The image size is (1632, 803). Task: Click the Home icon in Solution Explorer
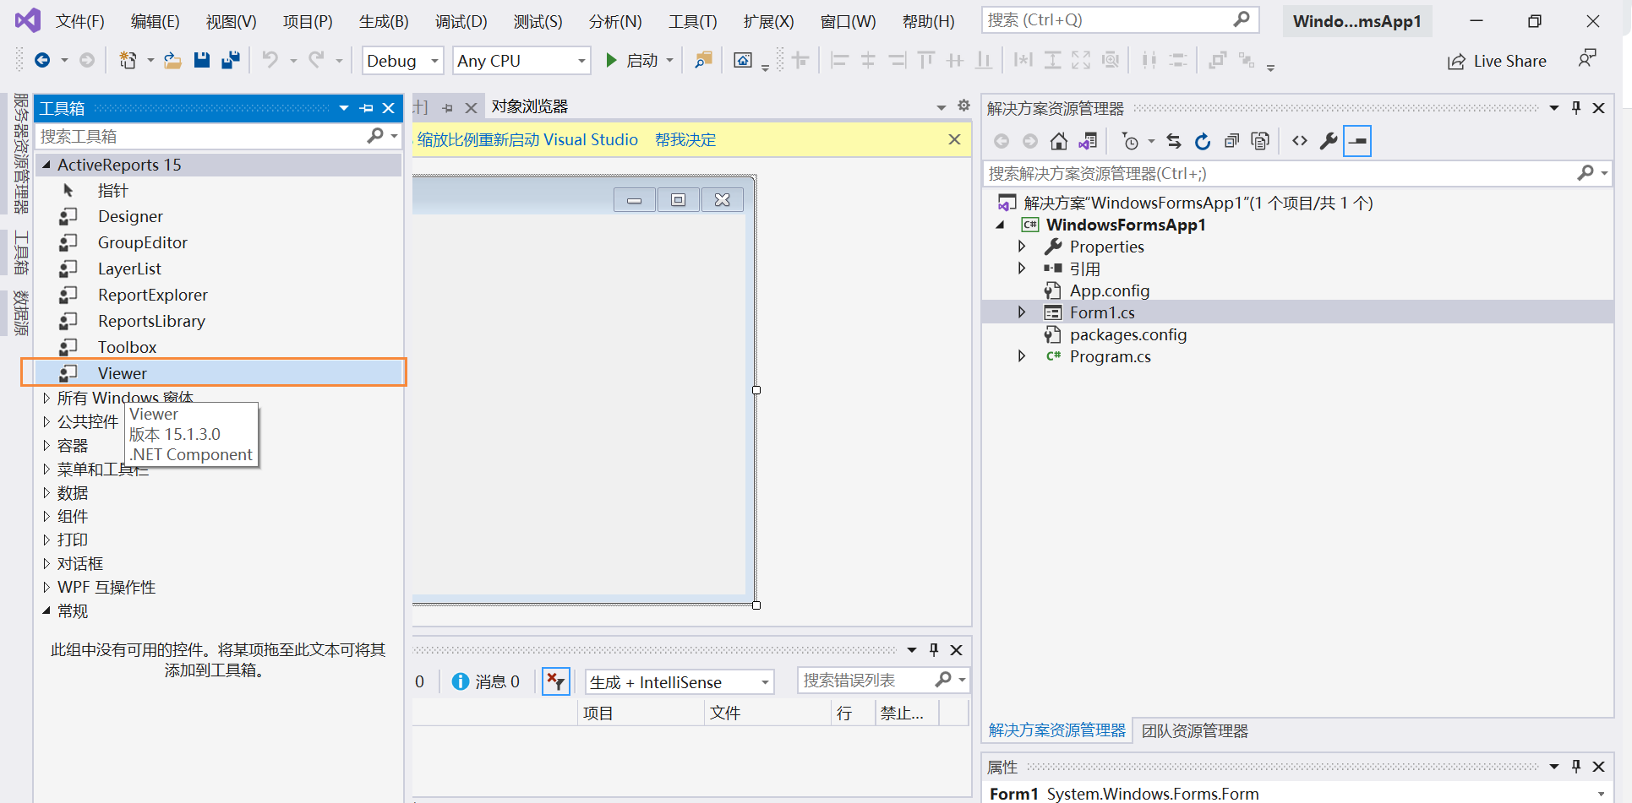1058,141
